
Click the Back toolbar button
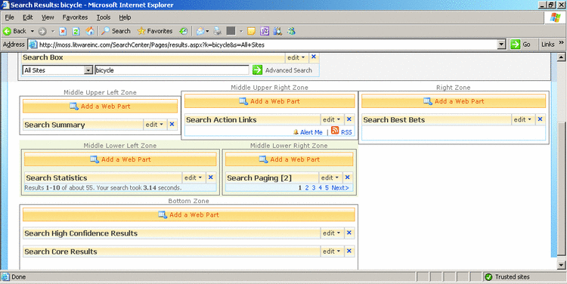pyautogui.click(x=15, y=32)
